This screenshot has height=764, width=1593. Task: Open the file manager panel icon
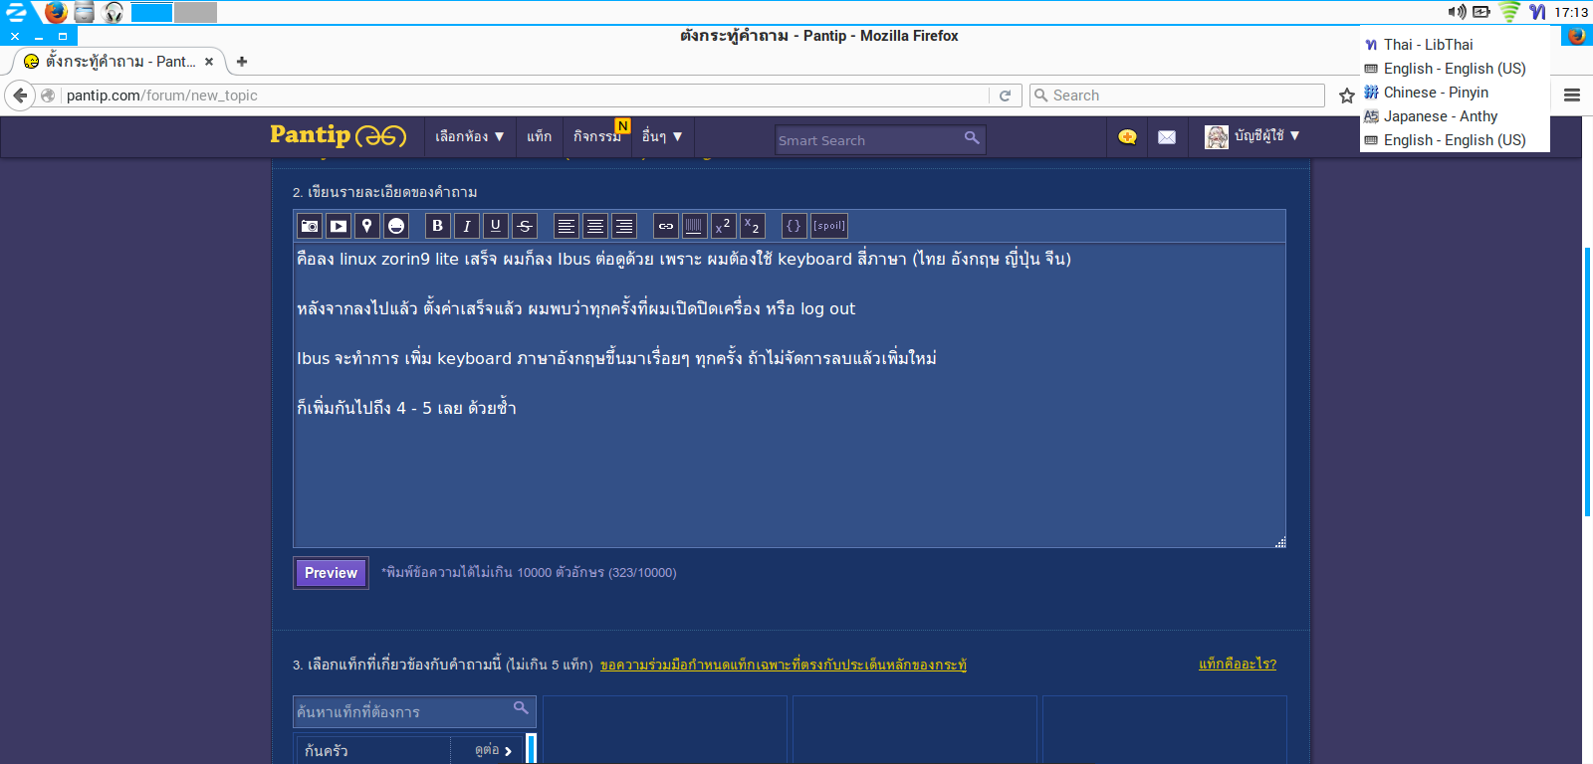pyautogui.click(x=85, y=12)
